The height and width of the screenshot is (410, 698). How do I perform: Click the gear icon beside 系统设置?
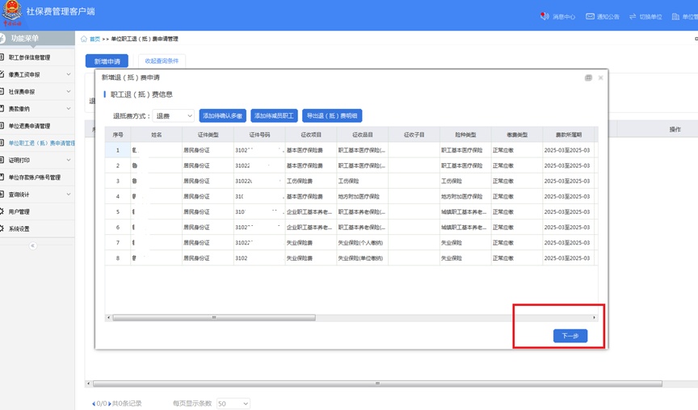[x=2, y=228]
